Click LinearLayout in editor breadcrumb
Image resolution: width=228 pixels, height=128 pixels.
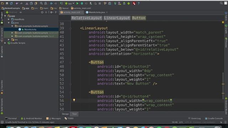tap(117, 18)
